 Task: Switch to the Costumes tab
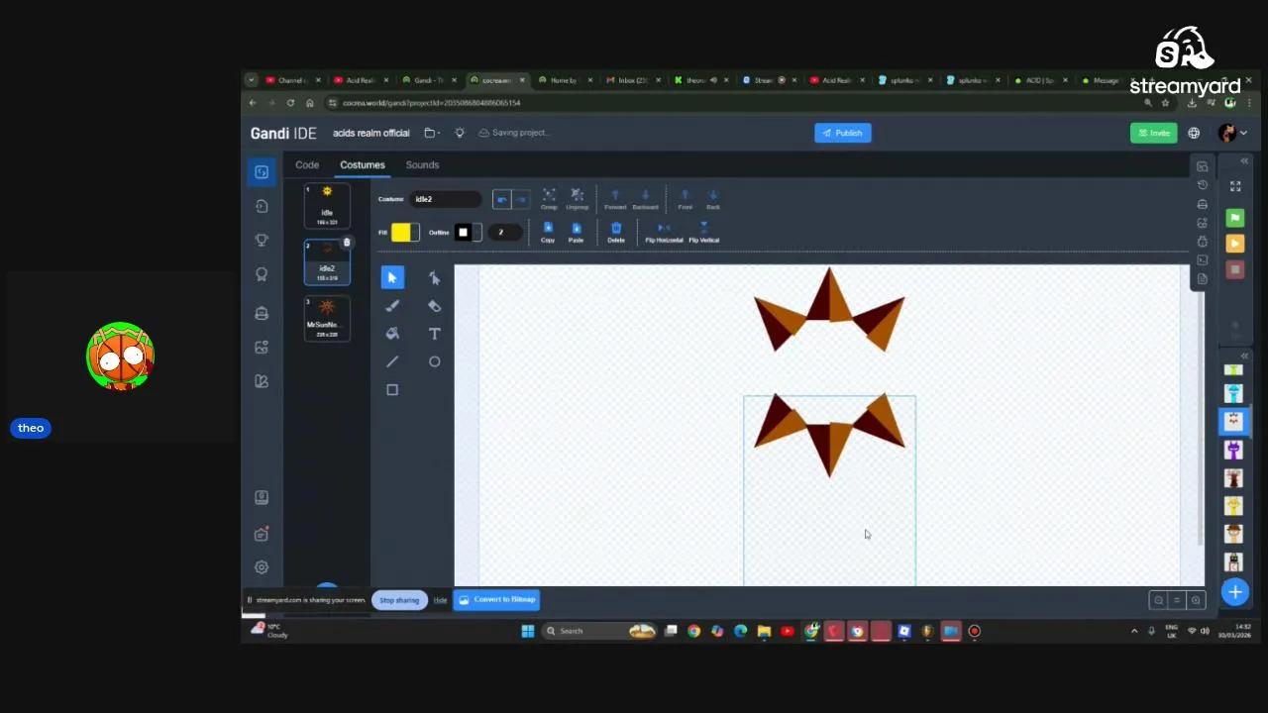363,165
